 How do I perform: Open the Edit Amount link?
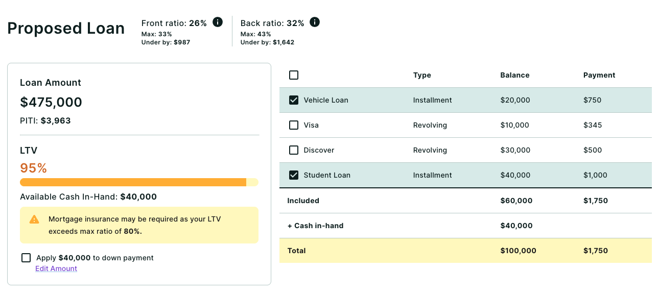click(56, 268)
